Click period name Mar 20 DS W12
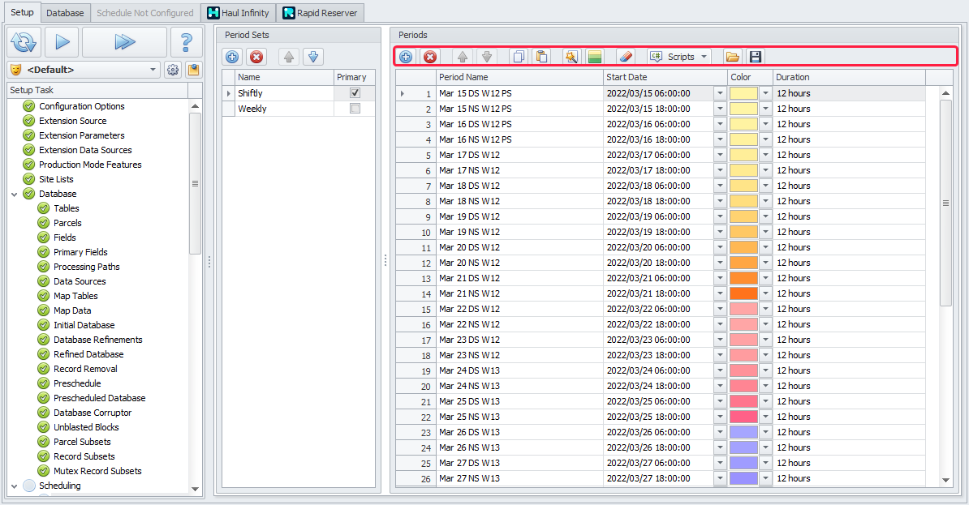969x505 pixels. click(x=470, y=247)
